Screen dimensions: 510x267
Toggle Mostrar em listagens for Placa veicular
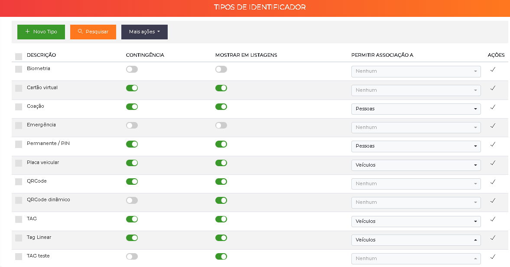[x=221, y=163]
